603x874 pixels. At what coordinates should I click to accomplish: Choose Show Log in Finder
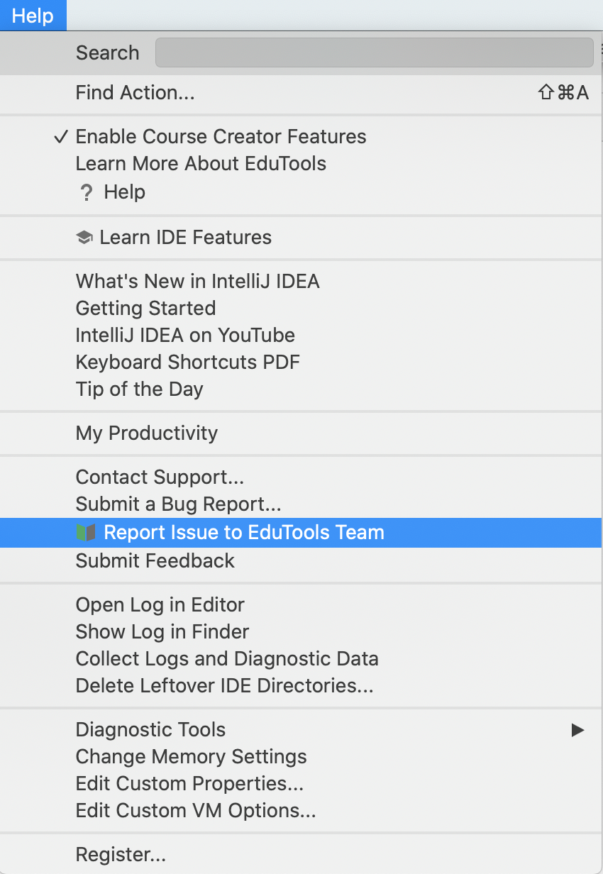pyautogui.click(x=301, y=631)
